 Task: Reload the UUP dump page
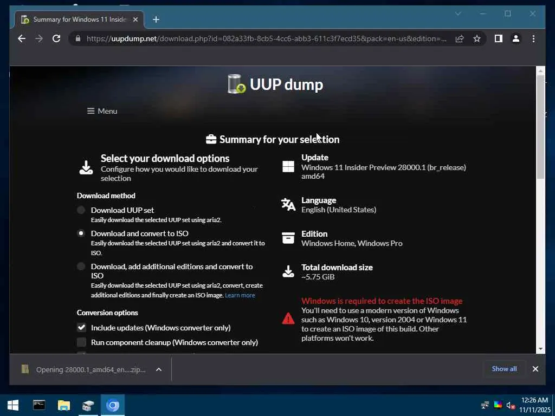click(x=56, y=38)
